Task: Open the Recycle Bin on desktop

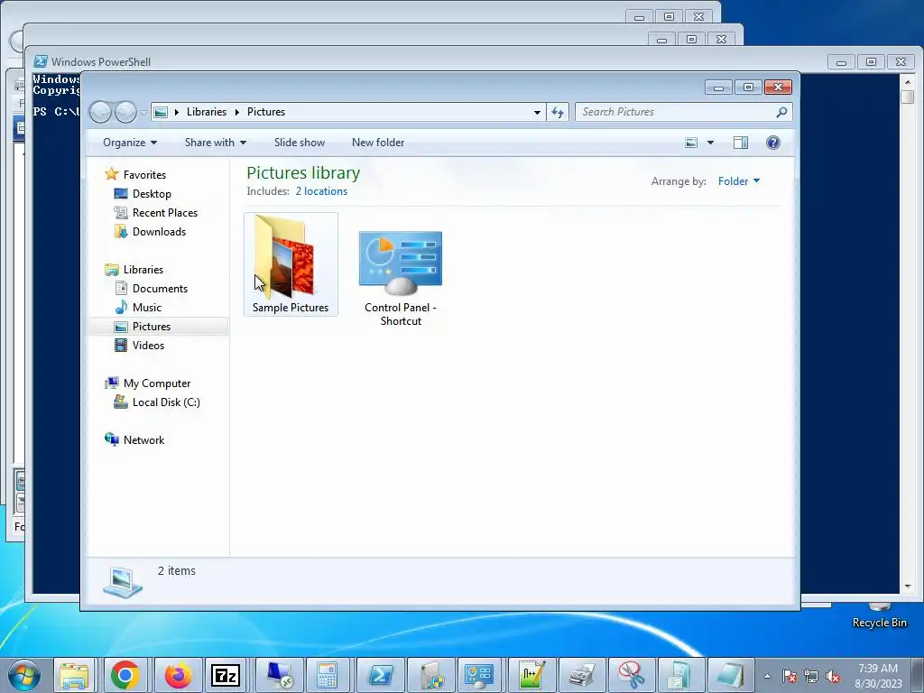Action: click(x=879, y=615)
